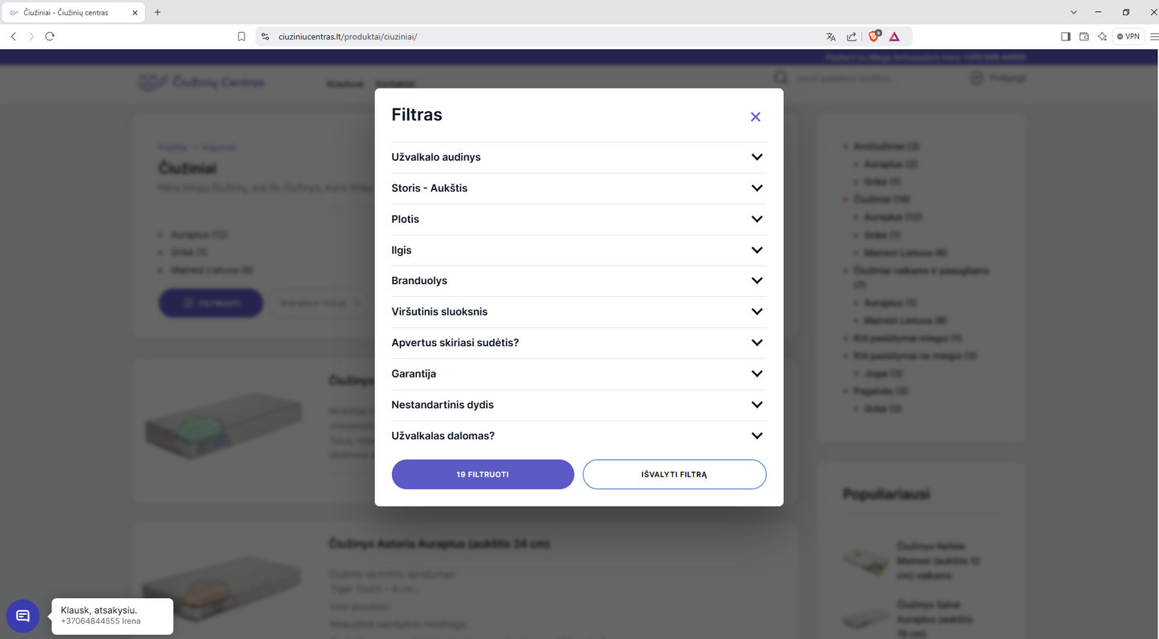
Task: Open the VPN button
Action: (1128, 36)
